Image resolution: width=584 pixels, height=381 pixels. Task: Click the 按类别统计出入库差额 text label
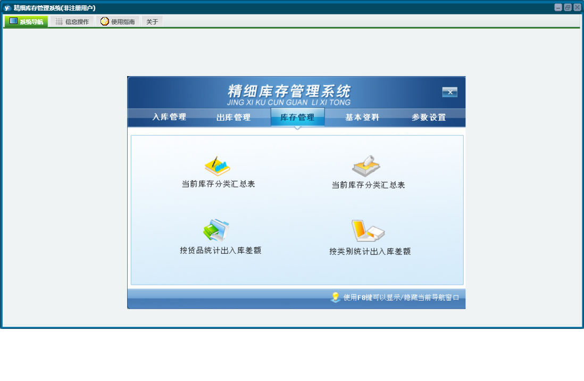coord(370,252)
